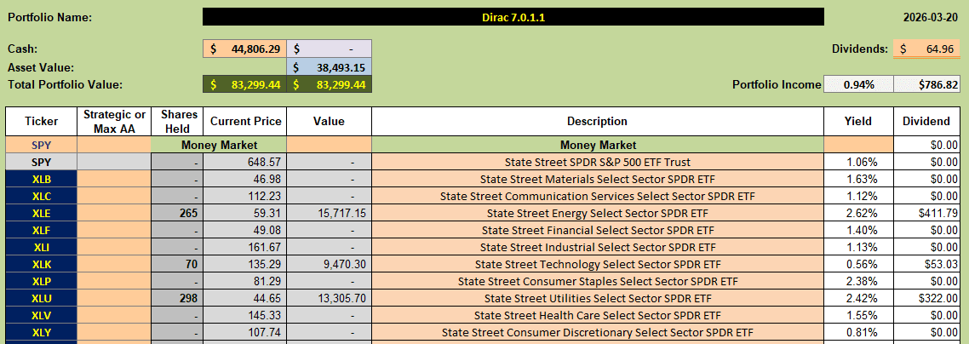Click the Yield column header
Viewport: 969px width, 344px height.
pos(858,122)
